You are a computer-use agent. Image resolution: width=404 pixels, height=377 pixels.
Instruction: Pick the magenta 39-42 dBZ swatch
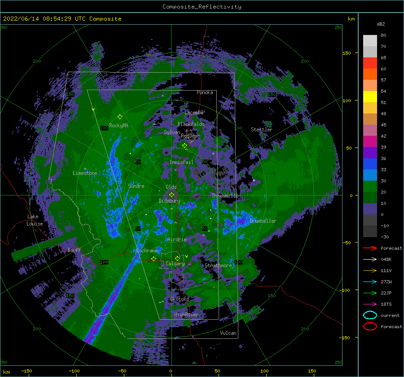[x=370, y=142]
